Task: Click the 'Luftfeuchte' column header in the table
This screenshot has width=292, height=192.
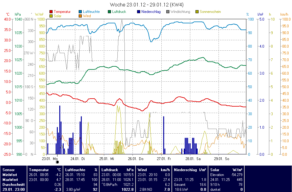Action: pyautogui.click(x=75, y=170)
